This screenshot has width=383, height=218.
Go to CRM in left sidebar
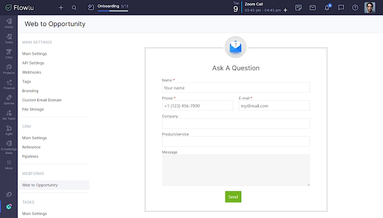coord(9,54)
